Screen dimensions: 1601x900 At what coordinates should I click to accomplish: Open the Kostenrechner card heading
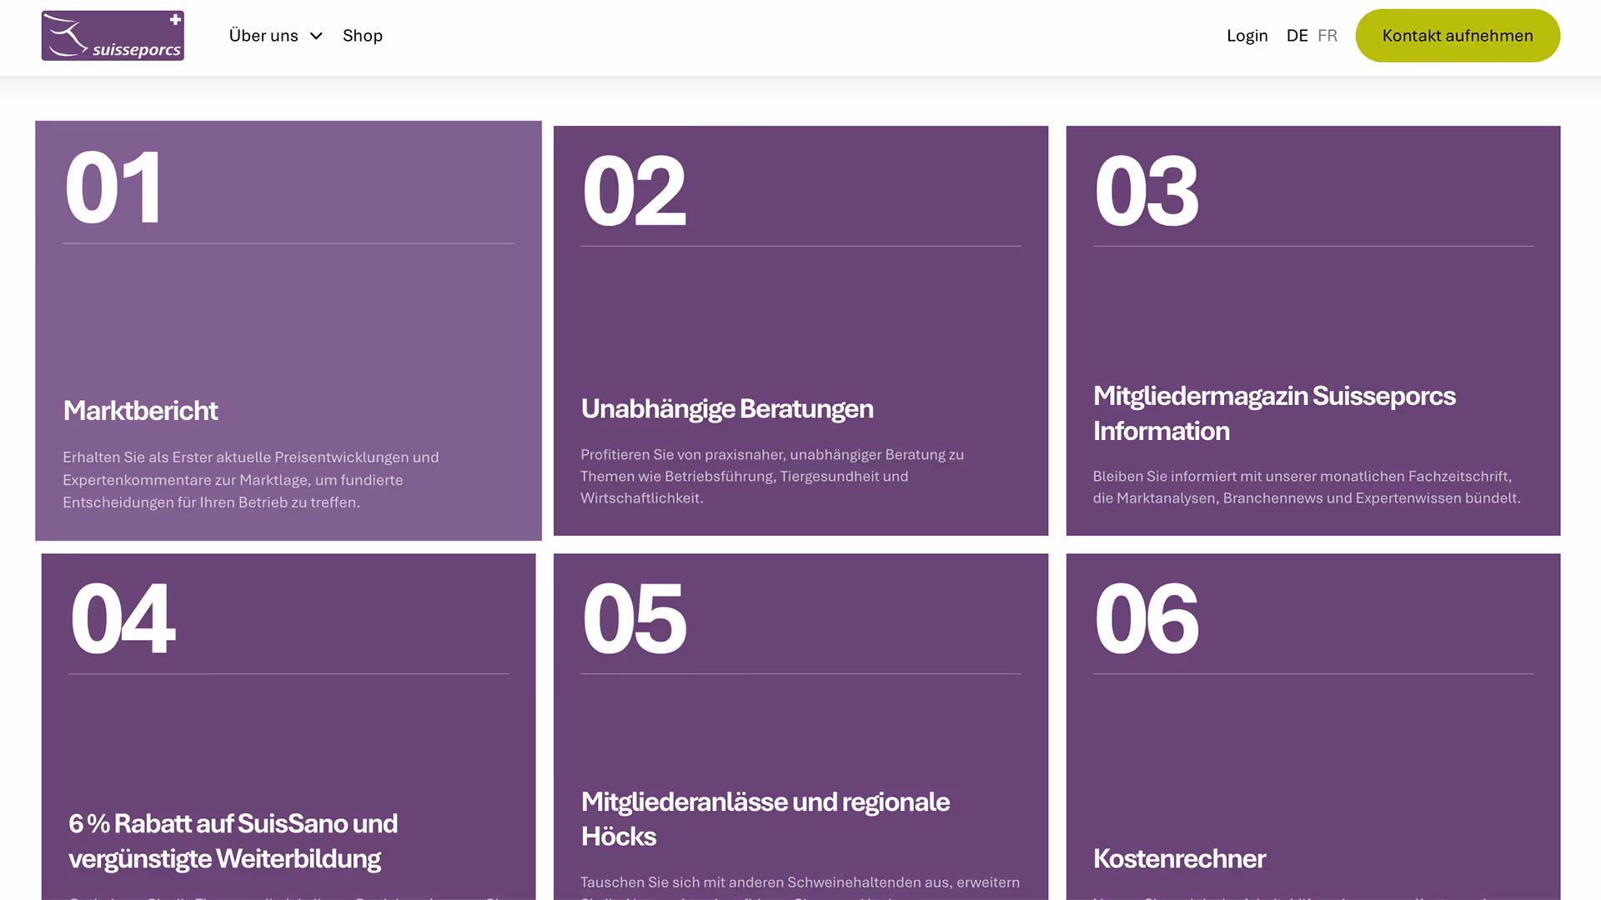pos(1178,858)
